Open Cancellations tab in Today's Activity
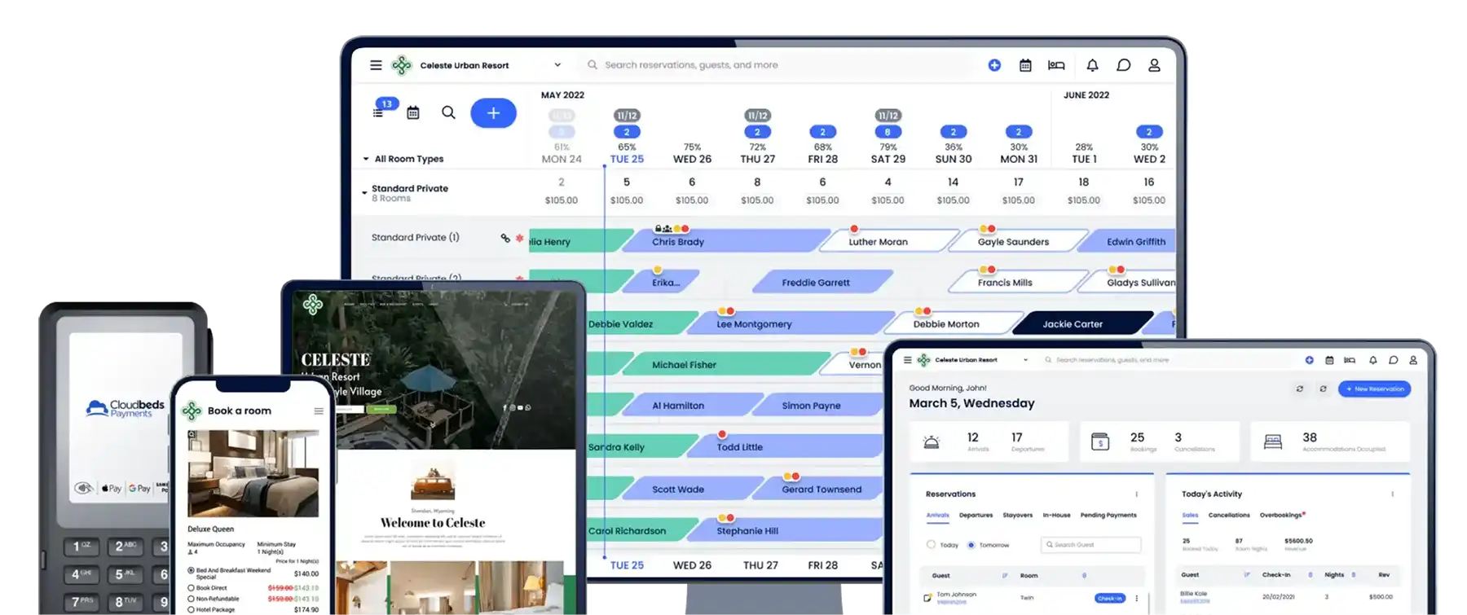Viewport: 1467px width, 615px height. [x=1228, y=515]
